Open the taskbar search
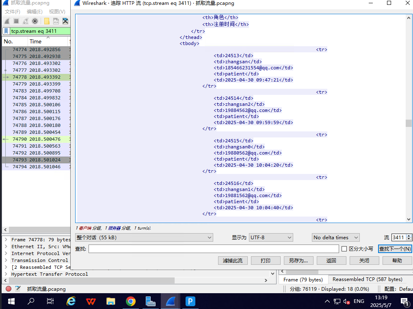413x309 pixels. 31,301
